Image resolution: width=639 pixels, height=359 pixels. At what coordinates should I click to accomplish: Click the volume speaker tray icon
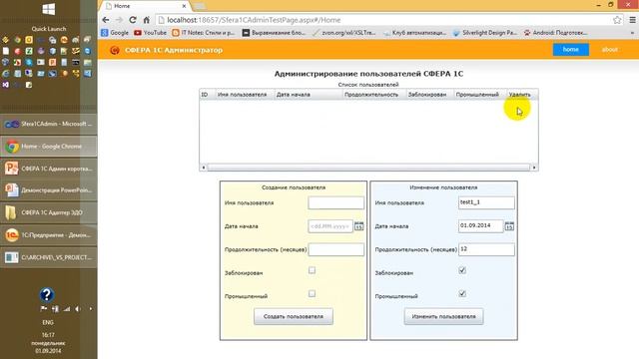point(78,309)
